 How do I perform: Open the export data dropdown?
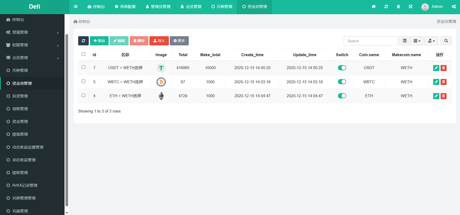[x=431, y=41]
